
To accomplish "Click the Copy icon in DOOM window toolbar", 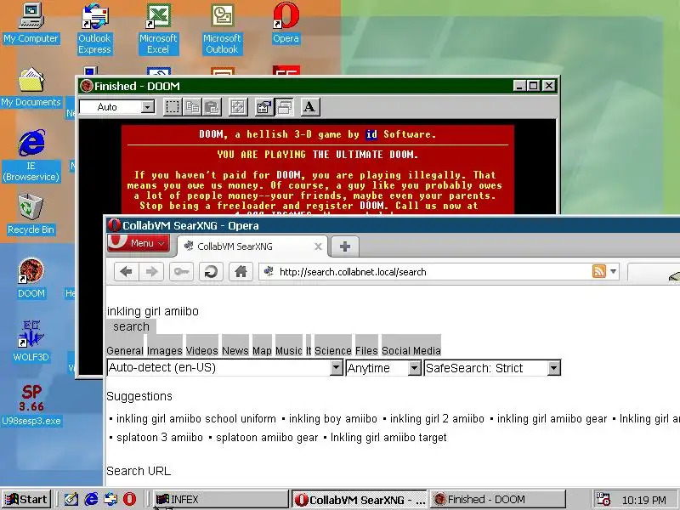I will (192, 107).
